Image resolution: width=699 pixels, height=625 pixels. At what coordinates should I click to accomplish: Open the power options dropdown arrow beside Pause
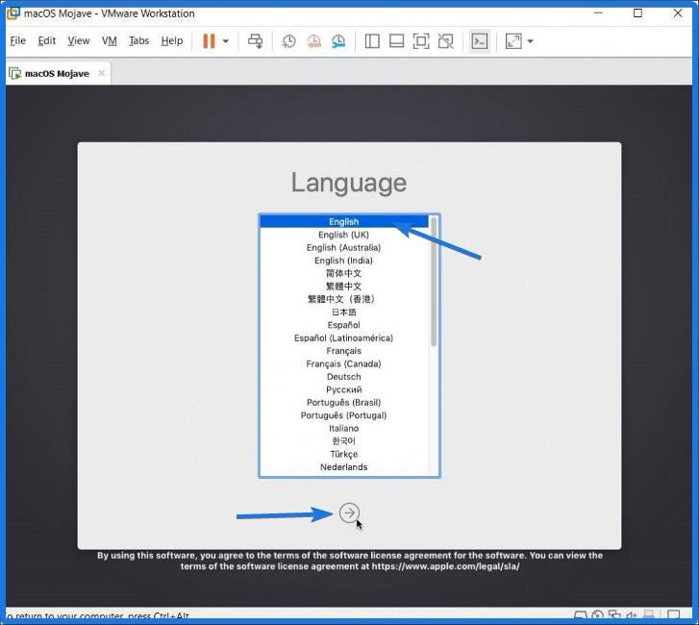[226, 41]
